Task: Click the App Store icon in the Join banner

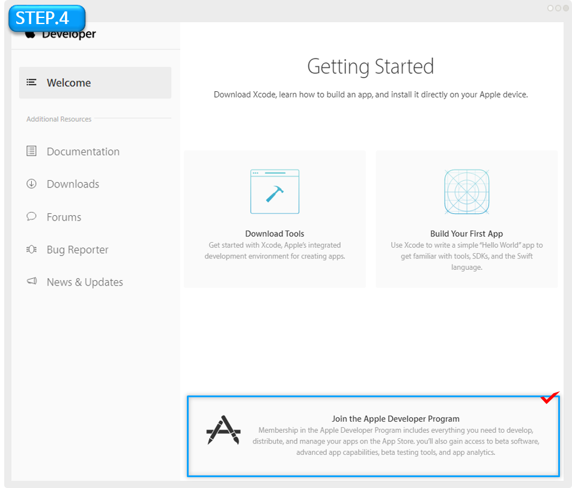Action: pyautogui.click(x=224, y=430)
